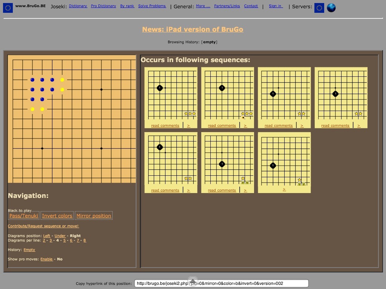Click the Invert colors button
The width and height of the screenshot is (386, 289).
click(x=57, y=216)
